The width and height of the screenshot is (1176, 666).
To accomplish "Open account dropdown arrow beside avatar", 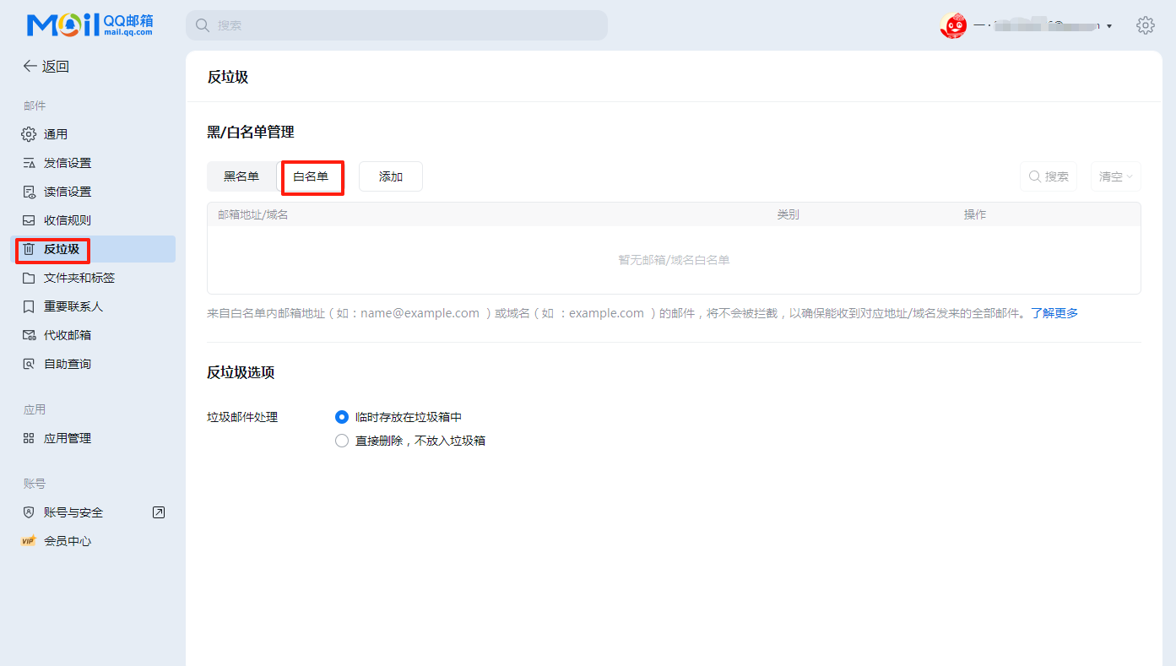I will coord(1109,26).
